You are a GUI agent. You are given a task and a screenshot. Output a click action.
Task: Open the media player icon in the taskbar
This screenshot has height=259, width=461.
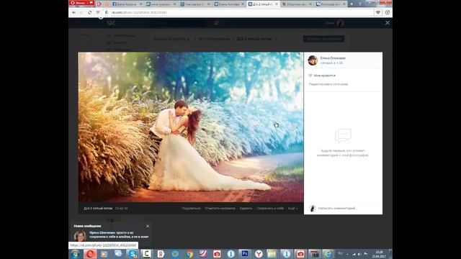click(104, 254)
